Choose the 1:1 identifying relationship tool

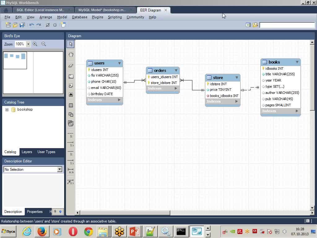[x=71, y=153]
